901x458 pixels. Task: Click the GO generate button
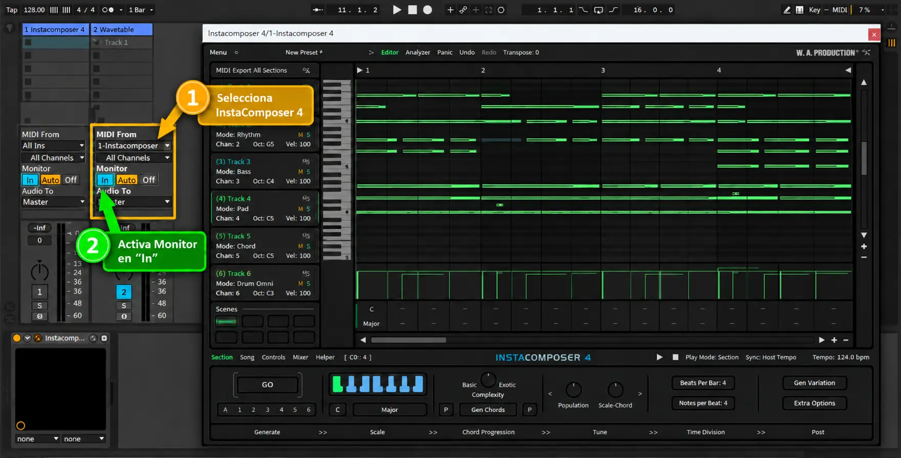click(x=267, y=385)
